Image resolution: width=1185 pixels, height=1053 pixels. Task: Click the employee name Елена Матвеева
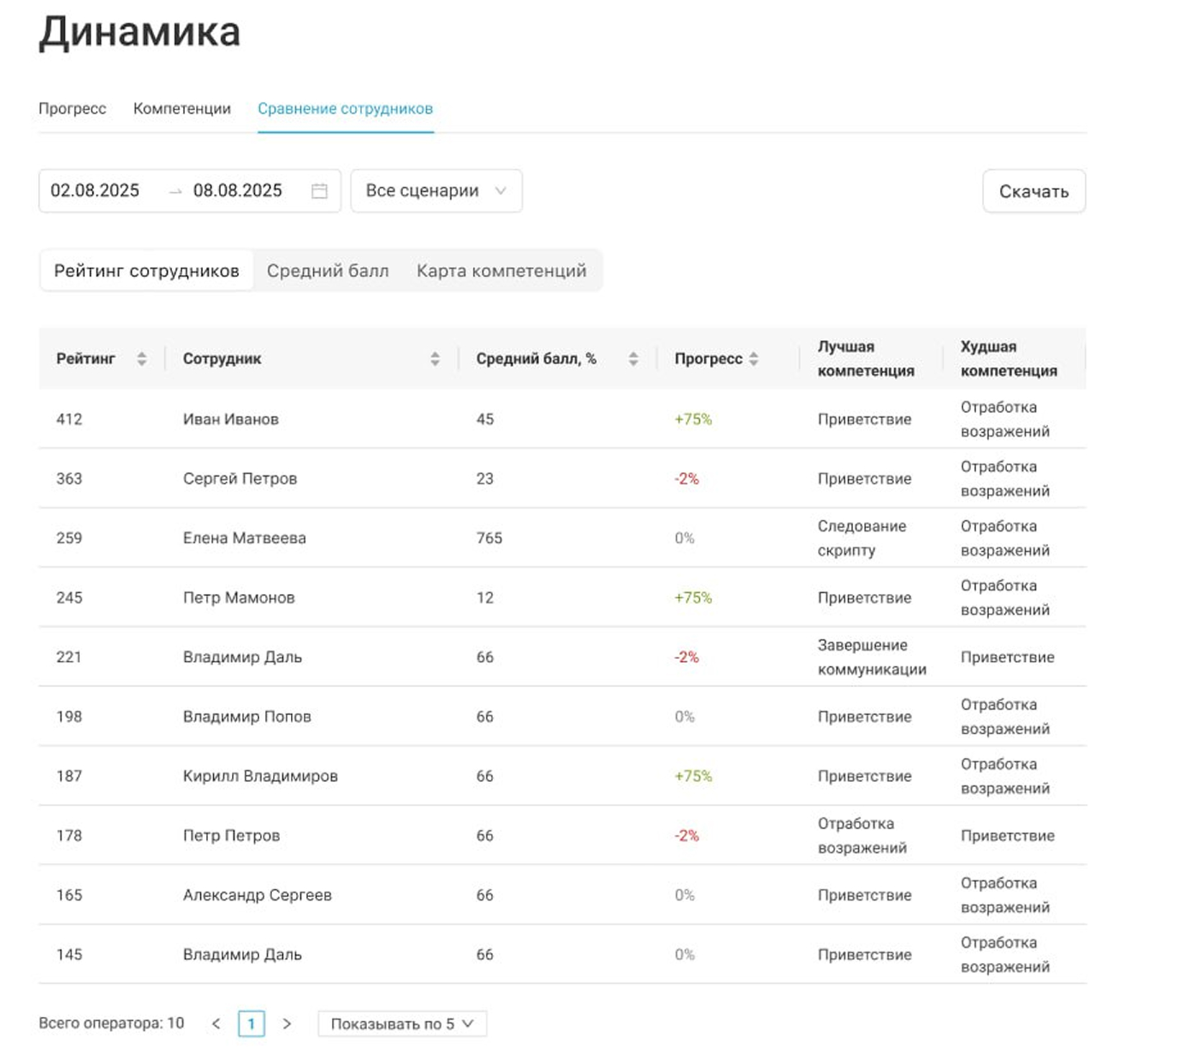[244, 538]
